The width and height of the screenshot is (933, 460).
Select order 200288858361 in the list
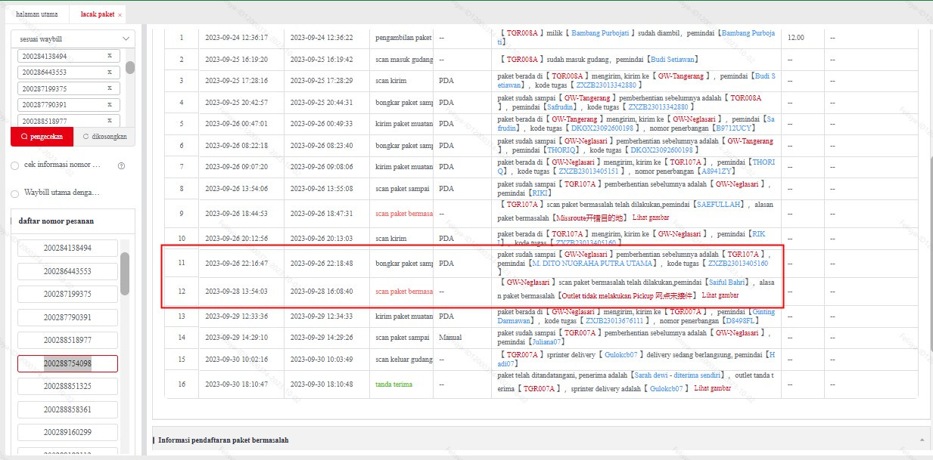[67, 409]
